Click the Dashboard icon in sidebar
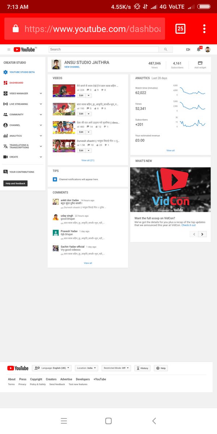 pyautogui.click(x=5, y=83)
